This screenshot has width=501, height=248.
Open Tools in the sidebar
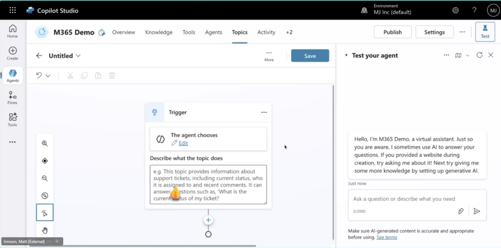(x=12, y=120)
